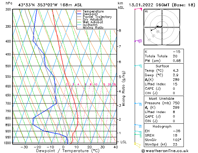Click the 700 hPa pressure label

tap(9, 103)
